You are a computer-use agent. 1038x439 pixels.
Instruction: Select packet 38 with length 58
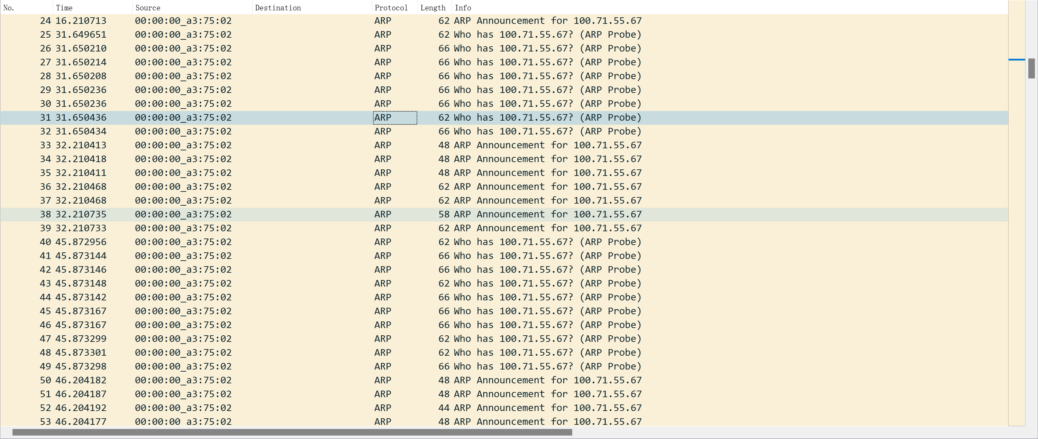[282, 214]
